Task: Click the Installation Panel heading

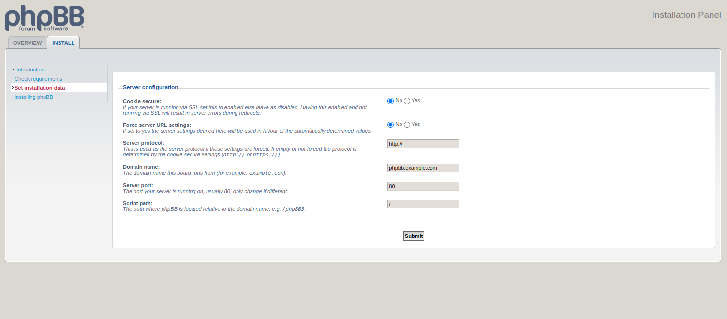Action: [x=686, y=15]
